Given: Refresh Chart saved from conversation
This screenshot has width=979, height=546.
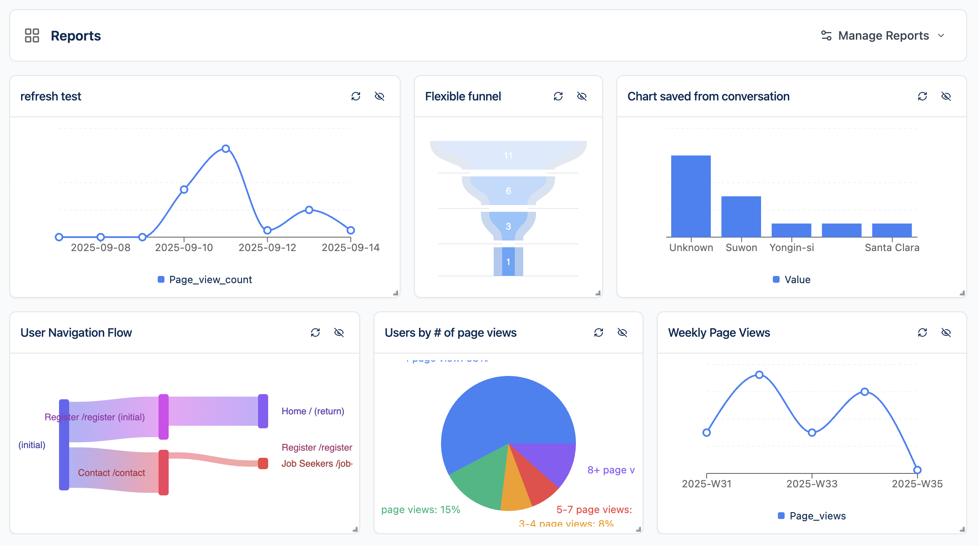Looking at the screenshot, I should [923, 96].
